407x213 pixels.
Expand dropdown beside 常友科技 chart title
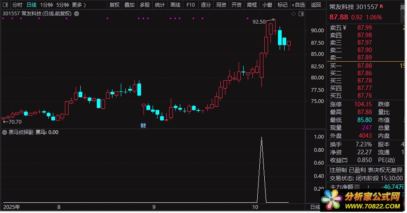point(77,14)
